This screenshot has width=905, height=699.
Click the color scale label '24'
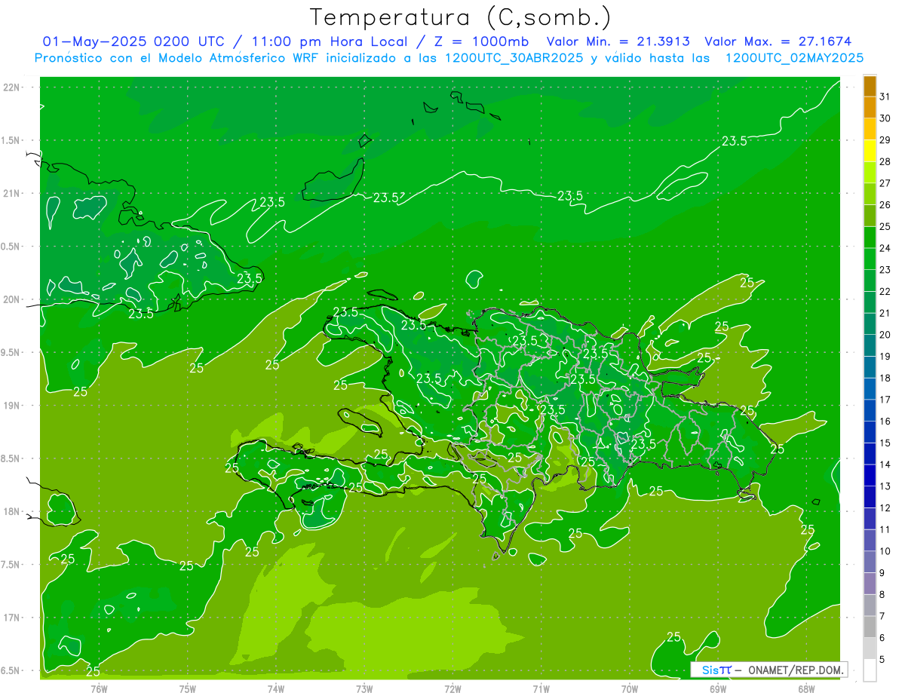pyautogui.click(x=885, y=248)
